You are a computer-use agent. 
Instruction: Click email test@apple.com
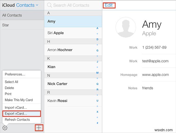pyautogui.click(x=155, y=61)
